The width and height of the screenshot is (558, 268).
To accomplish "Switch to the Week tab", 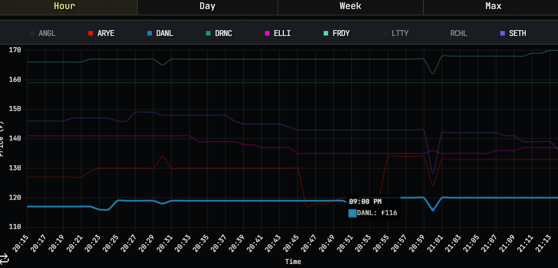I will coord(350,6).
